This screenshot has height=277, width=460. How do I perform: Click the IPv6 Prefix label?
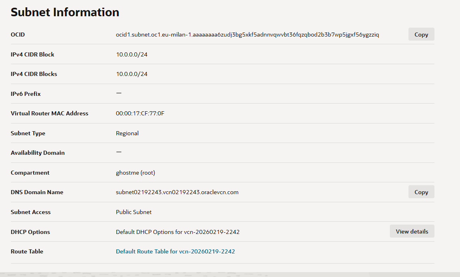coord(26,94)
